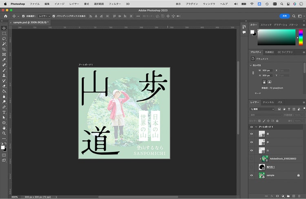Screen dimensions: 306x199
Task: Show the AdobeStock_516528802 layer
Action: 252,159
